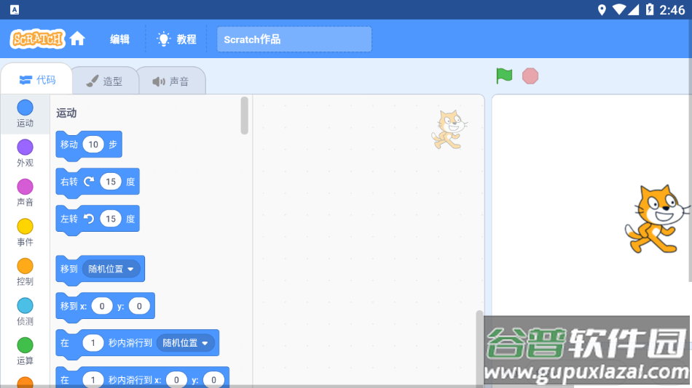Click x value in 秒内滑行到 x y block
The image size is (692, 388).
point(176,379)
